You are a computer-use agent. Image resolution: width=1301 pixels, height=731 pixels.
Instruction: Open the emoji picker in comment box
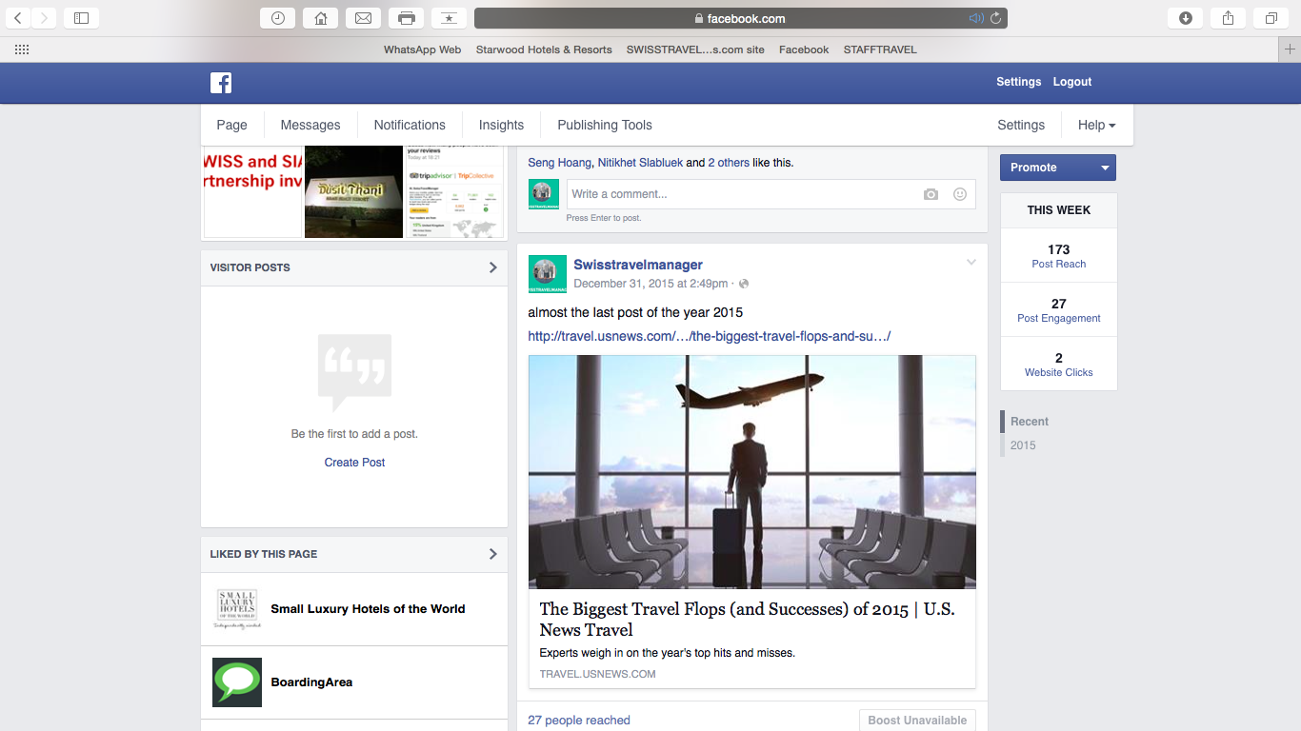pos(960,194)
